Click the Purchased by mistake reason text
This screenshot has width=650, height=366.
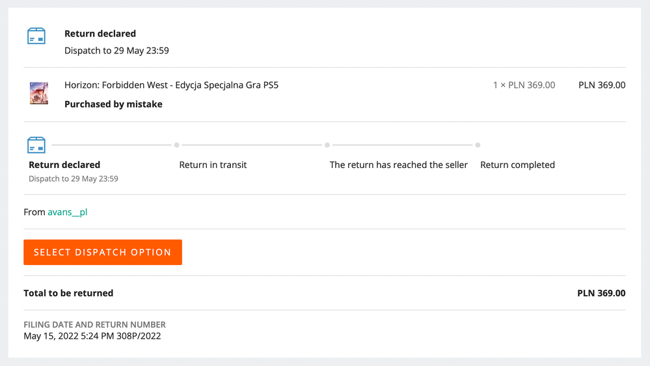click(x=113, y=104)
